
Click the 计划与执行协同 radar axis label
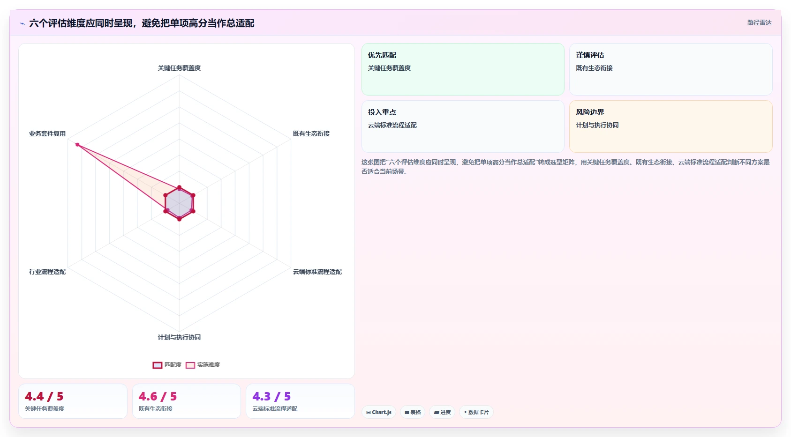tap(179, 337)
